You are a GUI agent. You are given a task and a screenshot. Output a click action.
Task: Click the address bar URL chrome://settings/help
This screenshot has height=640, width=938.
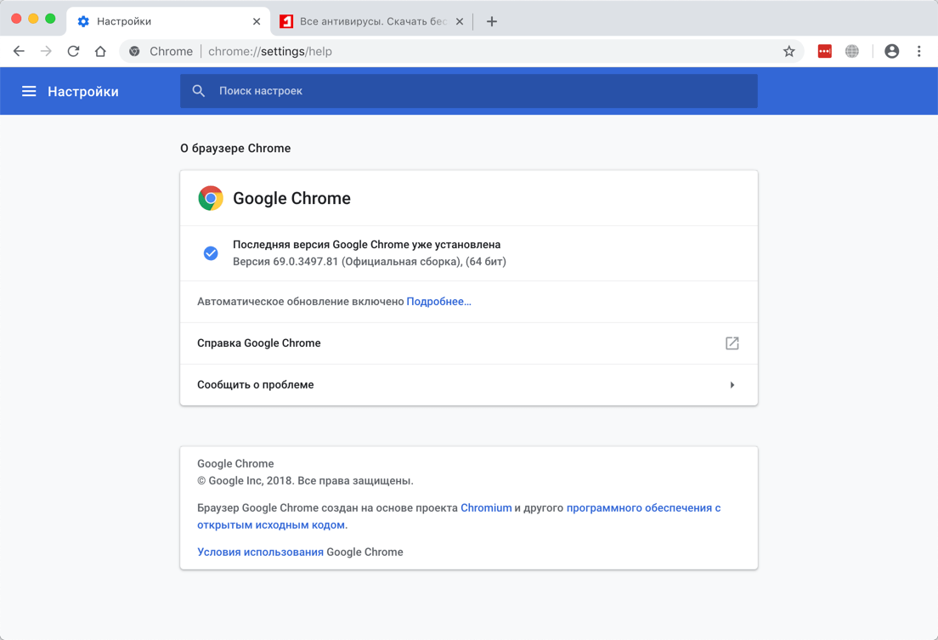(x=270, y=52)
